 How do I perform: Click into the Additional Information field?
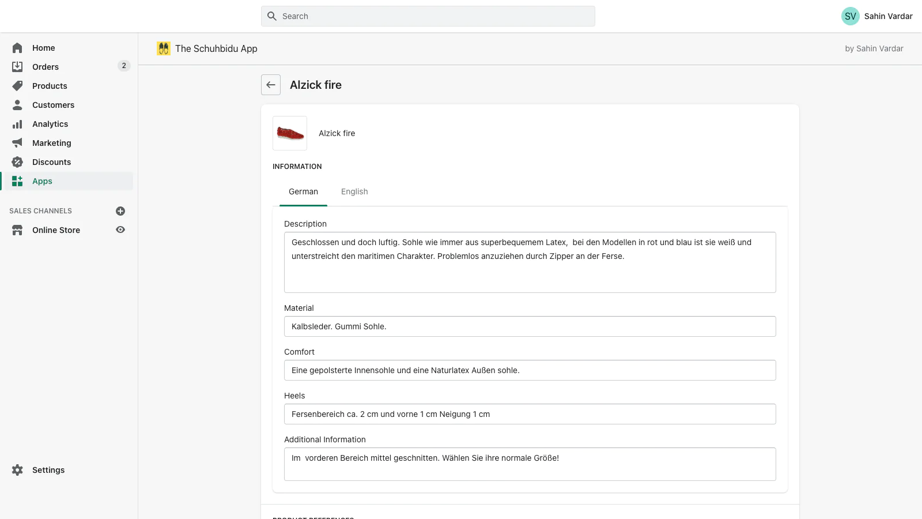[530, 464]
